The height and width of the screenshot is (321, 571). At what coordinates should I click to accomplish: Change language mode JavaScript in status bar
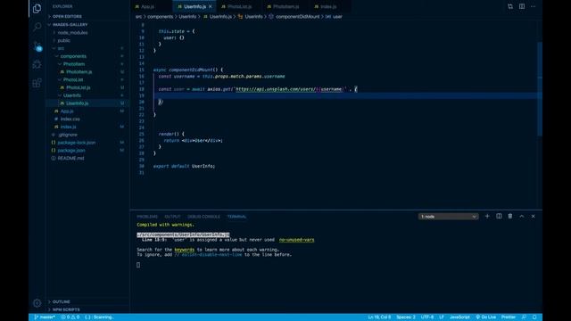pos(459,317)
